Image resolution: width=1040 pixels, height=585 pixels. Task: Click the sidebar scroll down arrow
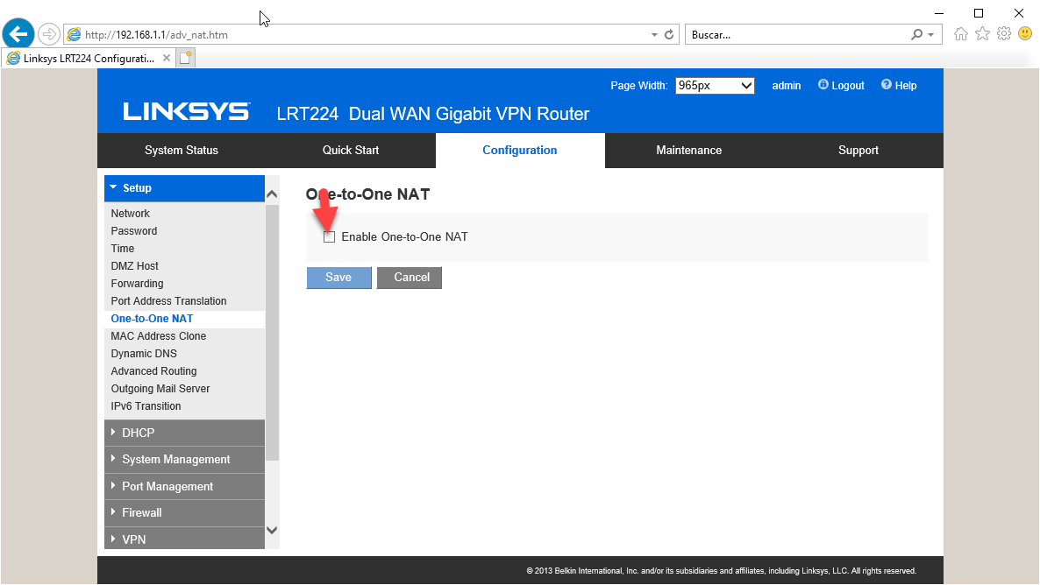(271, 530)
